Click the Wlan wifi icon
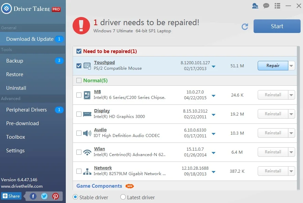The image size is (303, 203). 87,152
